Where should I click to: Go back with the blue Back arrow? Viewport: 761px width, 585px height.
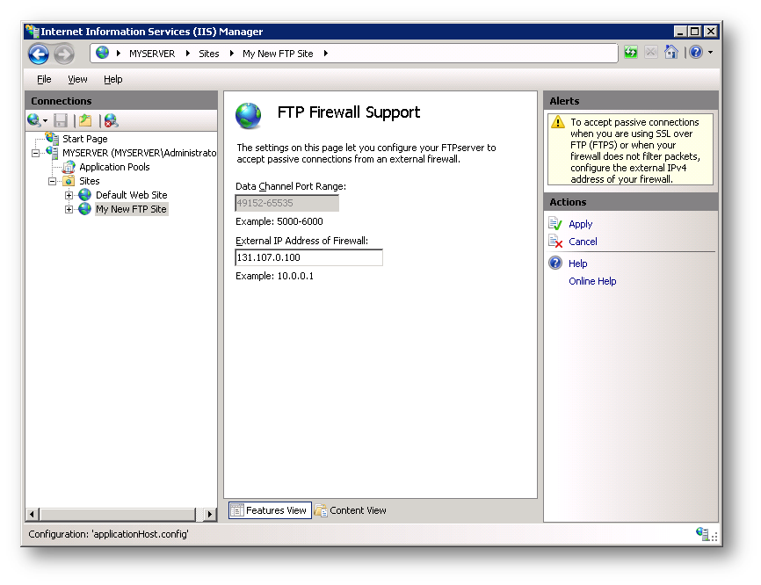(x=39, y=54)
